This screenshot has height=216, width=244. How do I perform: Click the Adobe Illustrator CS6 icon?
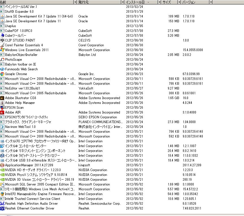click(x=2, y=98)
